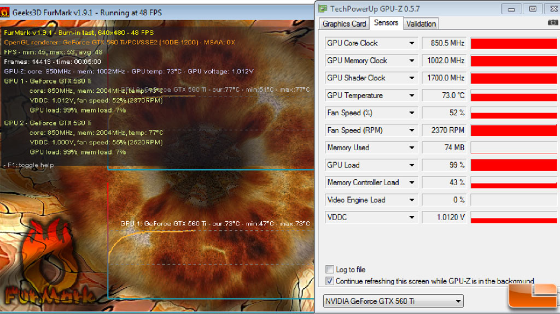Click the 74 MB memory used value

(444, 148)
